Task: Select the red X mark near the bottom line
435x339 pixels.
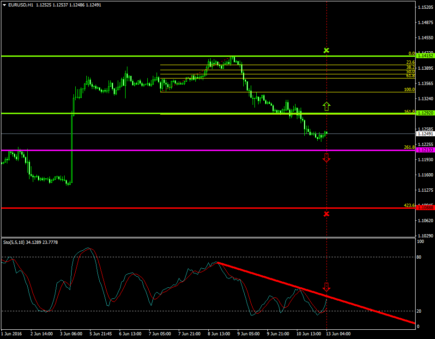Action: point(326,214)
